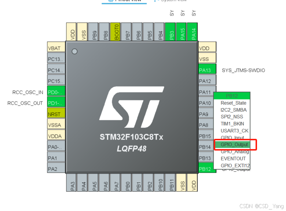Viewport: 286px width, 211px height.
Task: Select pin PA4
Action: [82, 182]
